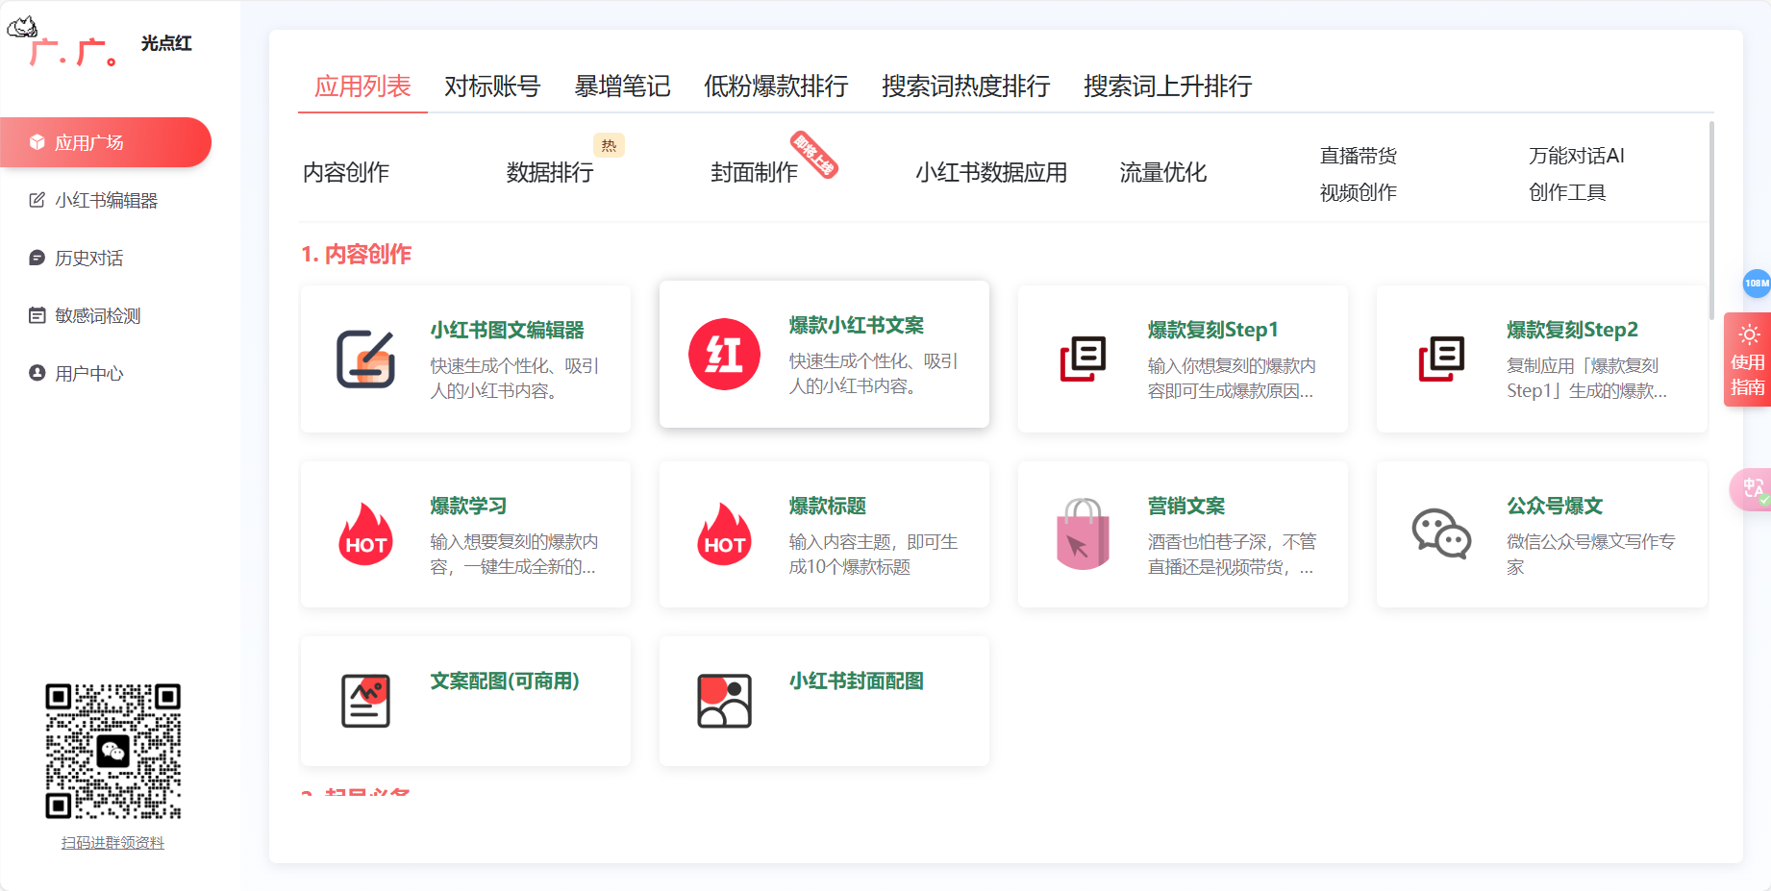This screenshot has height=891, width=1771.
Task: Switch to 搜索词热度排行 tab
Action: pos(964,87)
